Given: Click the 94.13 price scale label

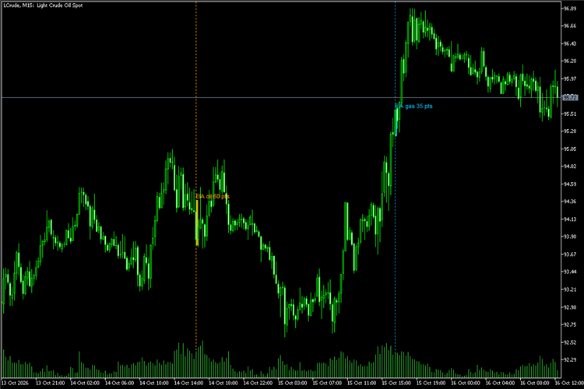Looking at the screenshot, I should [570, 219].
